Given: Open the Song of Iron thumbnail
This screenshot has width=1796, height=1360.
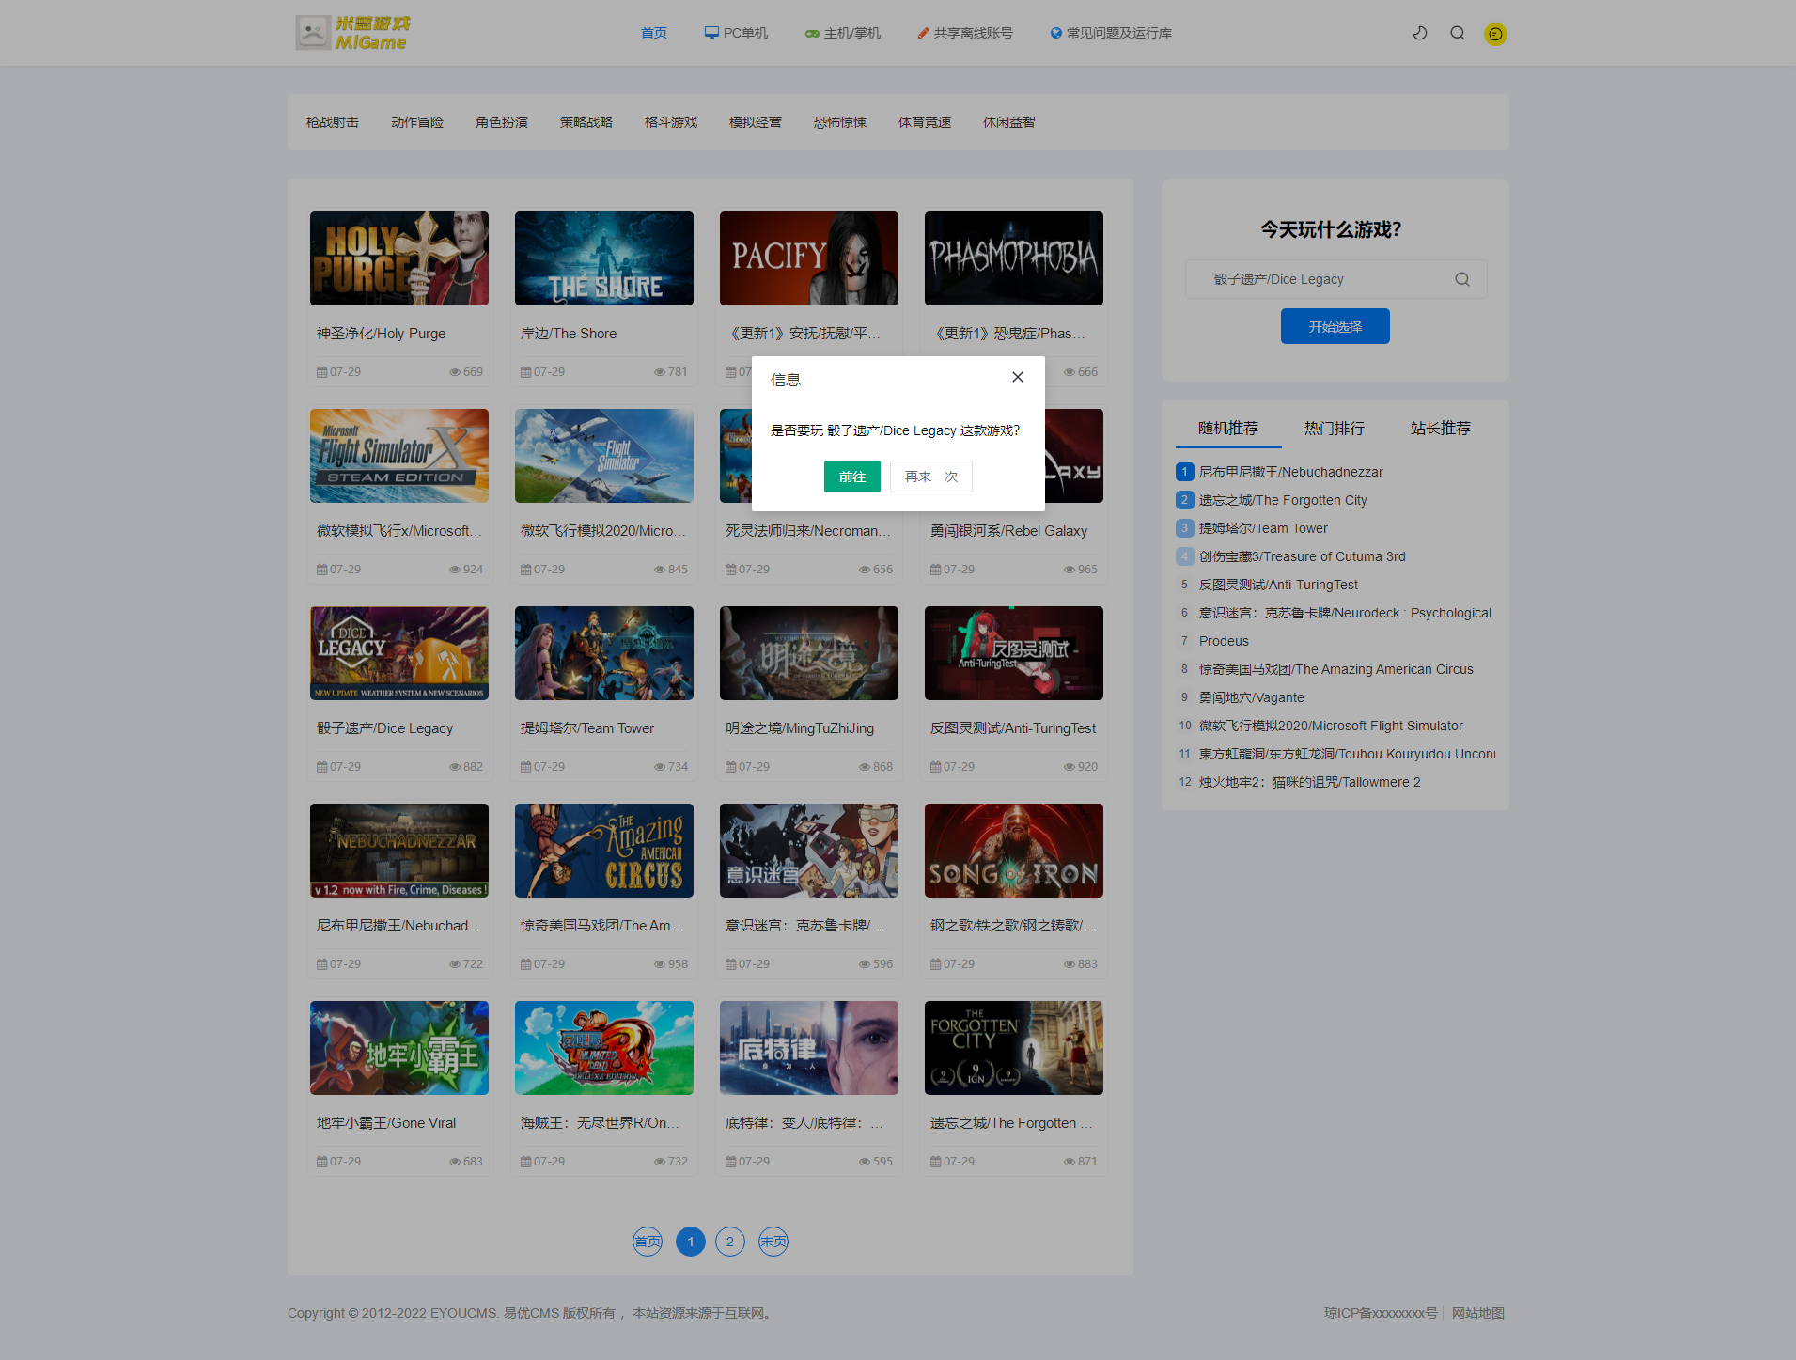Looking at the screenshot, I should coord(1014,851).
